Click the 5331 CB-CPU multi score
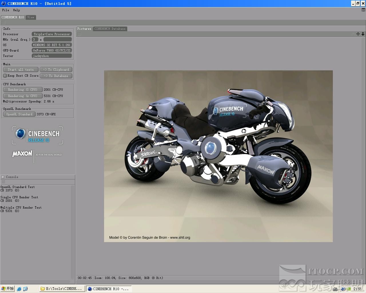The image size is (366, 293). pos(53,96)
